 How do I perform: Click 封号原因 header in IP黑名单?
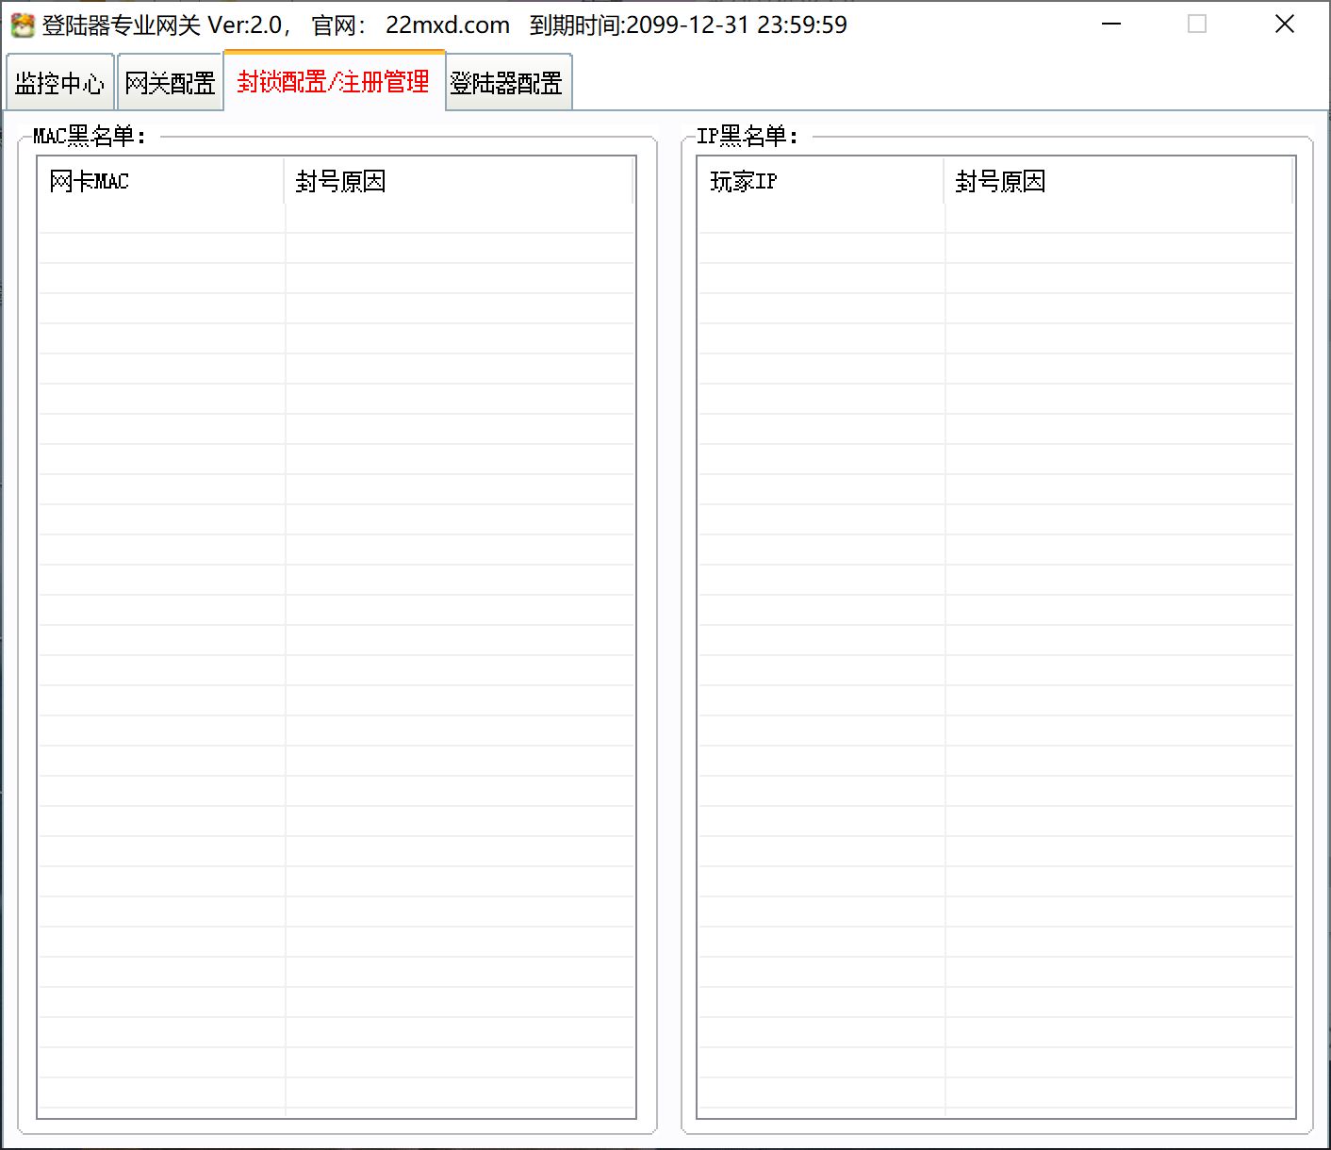[x=1118, y=181]
